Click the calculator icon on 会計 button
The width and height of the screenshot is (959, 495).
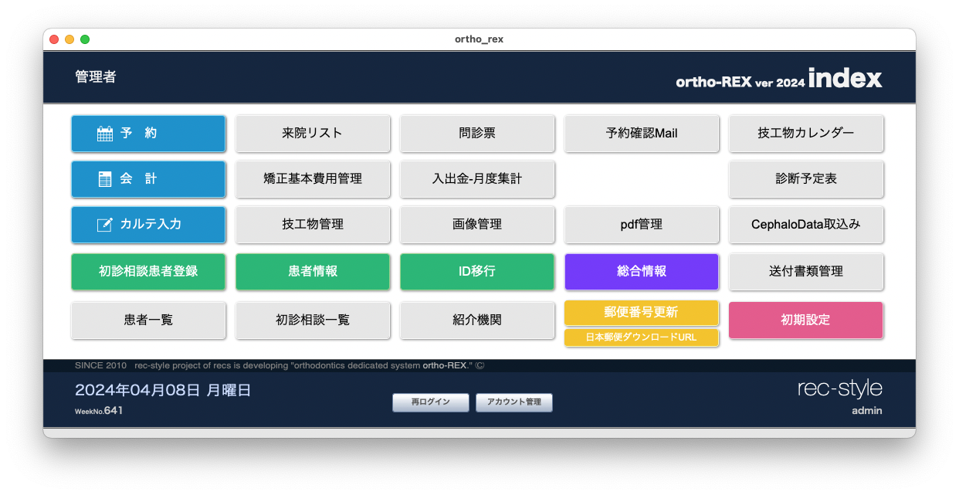pos(105,179)
